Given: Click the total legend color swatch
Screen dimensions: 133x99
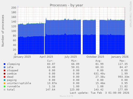Looking at the screenshot, I should click(x=5, y=90).
